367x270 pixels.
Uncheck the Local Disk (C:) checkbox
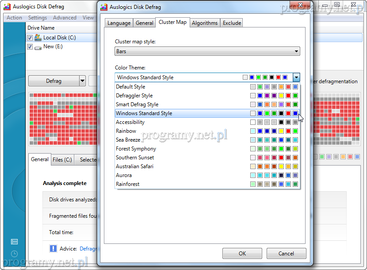pos(30,38)
